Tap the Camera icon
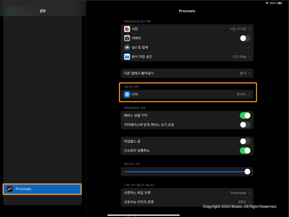 [x=127, y=38]
